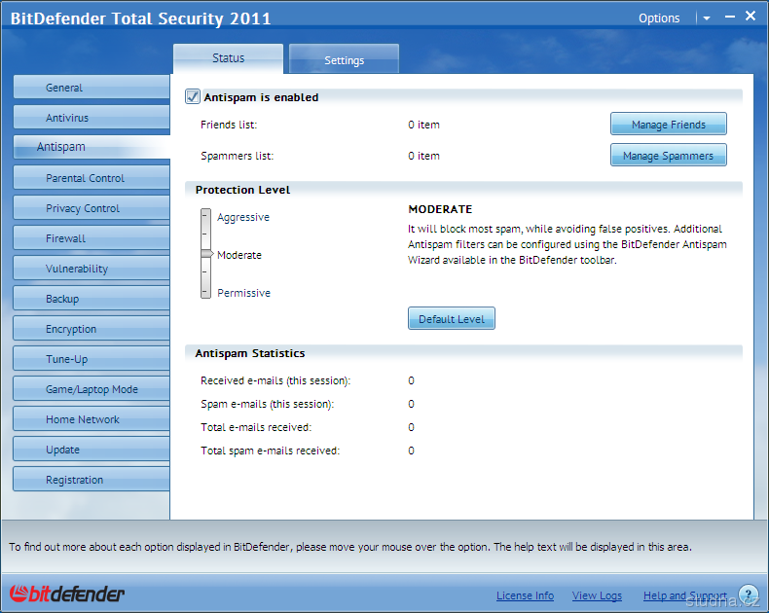Click the Total spam e-mails received label

pos(270,451)
